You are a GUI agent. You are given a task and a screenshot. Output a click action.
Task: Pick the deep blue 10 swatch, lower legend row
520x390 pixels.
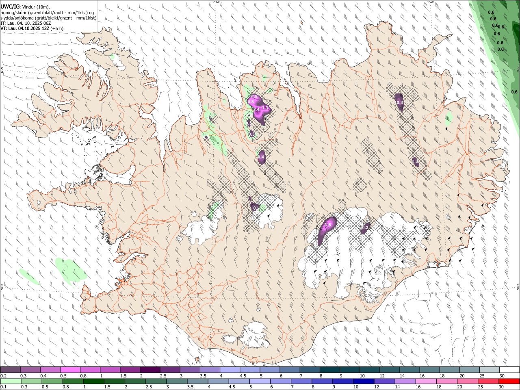[364, 381]
